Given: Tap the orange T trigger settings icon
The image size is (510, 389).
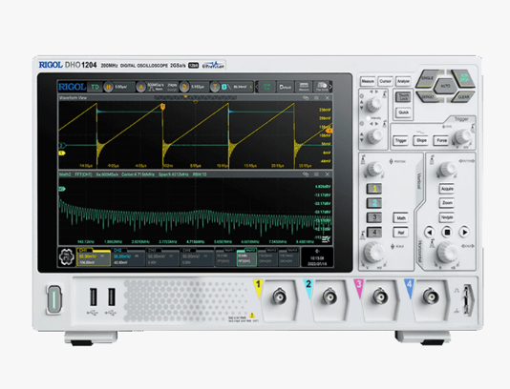Looking at the screenshot, I should point(215,87).
